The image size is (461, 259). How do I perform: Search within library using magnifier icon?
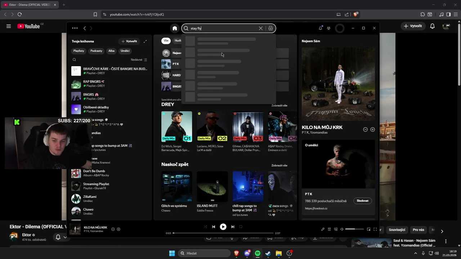point(74,60)
